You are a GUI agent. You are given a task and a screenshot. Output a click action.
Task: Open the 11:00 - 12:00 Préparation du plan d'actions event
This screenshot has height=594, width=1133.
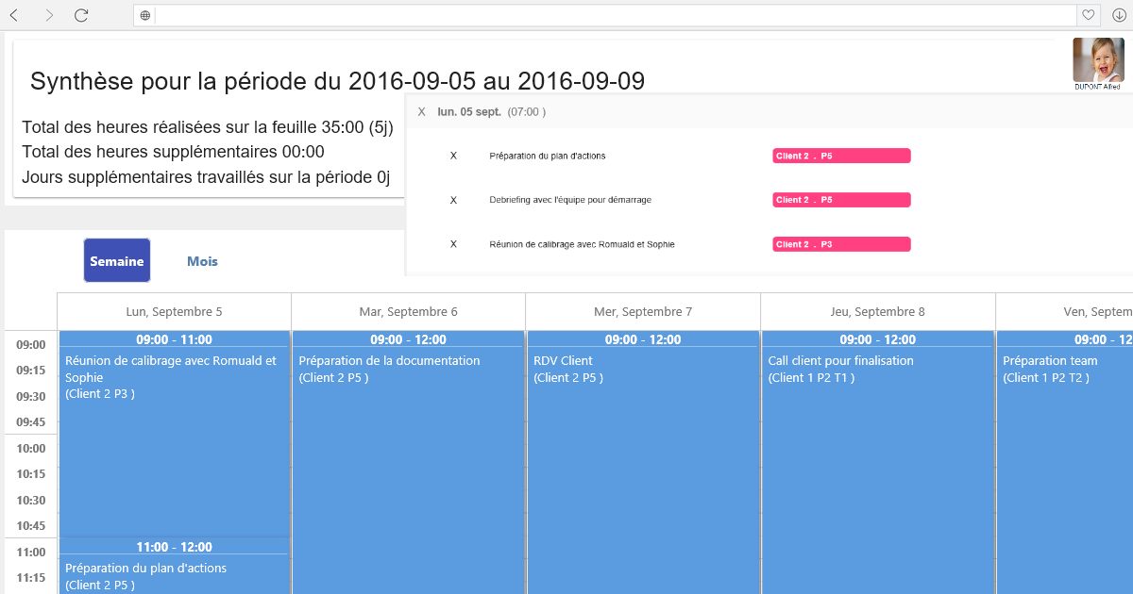174,566
